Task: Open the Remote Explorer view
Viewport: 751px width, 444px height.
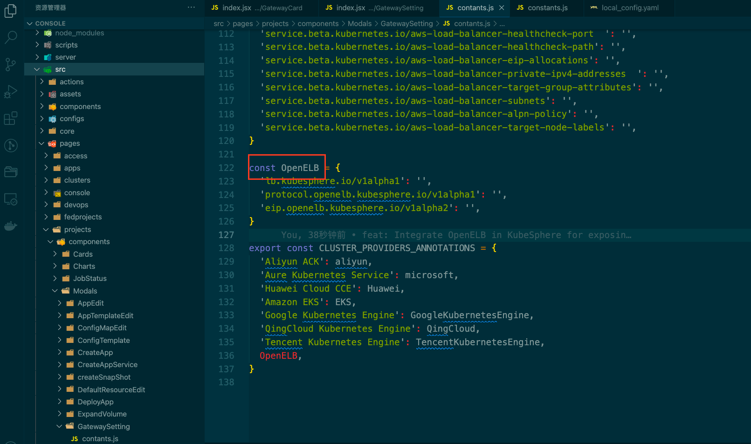Action: (x=10, y=199)
